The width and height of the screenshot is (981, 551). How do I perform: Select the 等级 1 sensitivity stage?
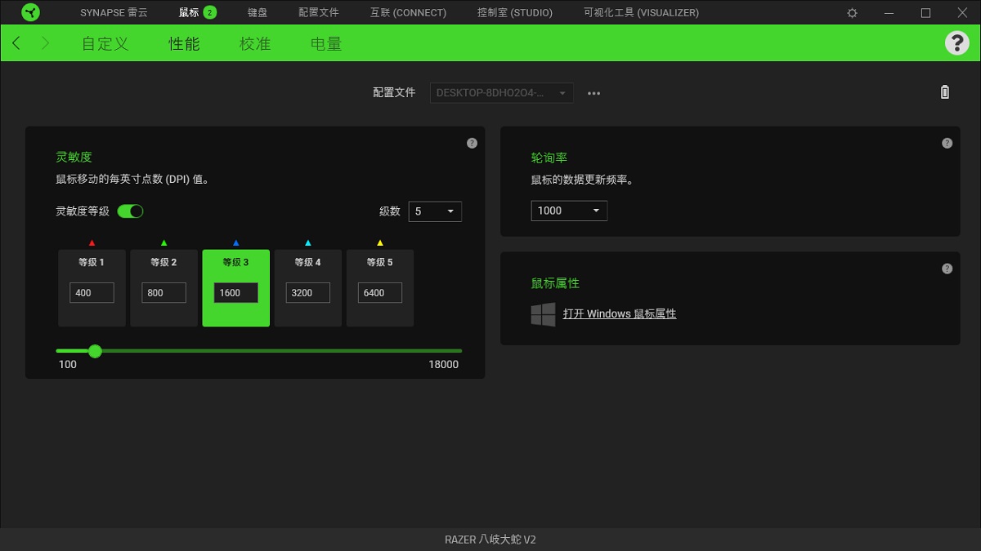point(92,288)
